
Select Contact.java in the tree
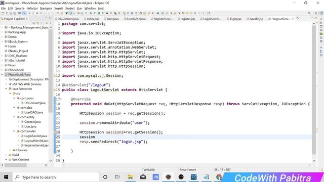tap(32, 122)
